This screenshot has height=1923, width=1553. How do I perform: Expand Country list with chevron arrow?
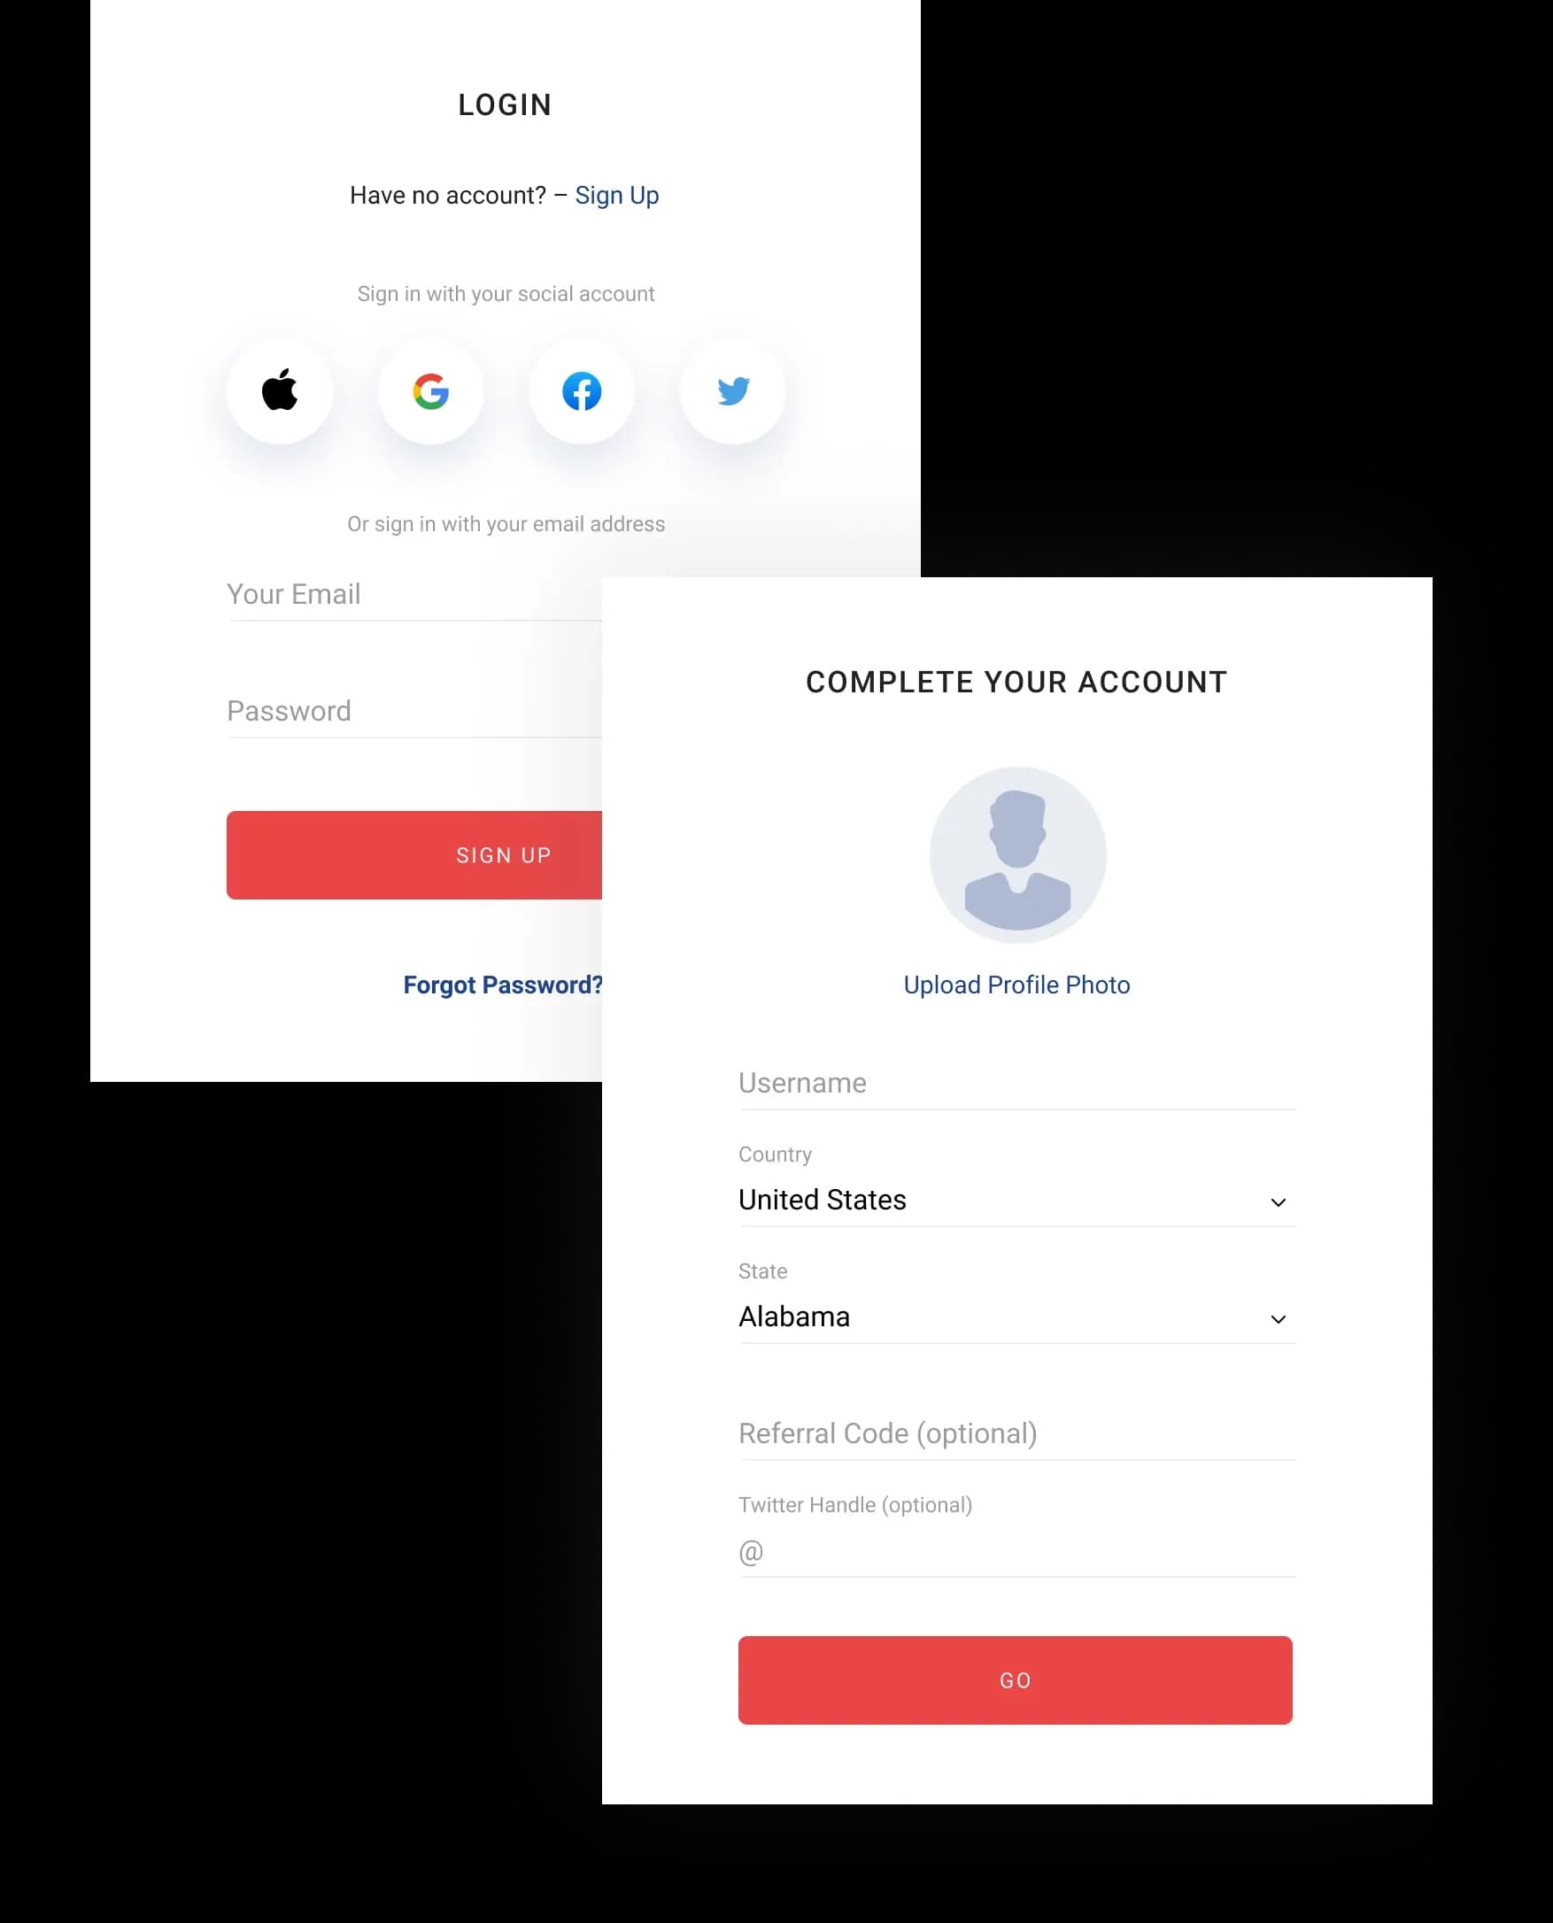click(1278, 1202)
